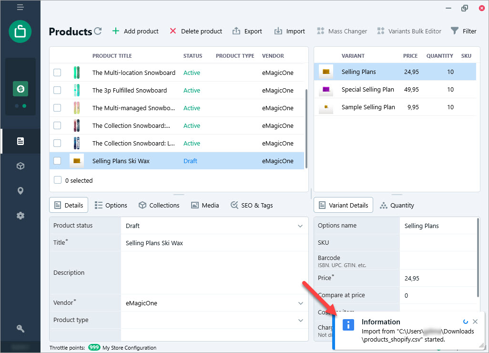Click the key license icon in sidebar

20,328
